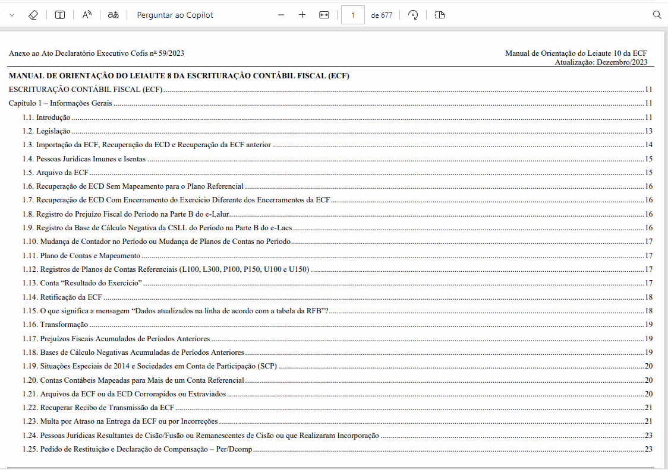Jump to '1.5. Arquivo da ECF'
The image size is (668, 470).
pyautogui.click(x=338, y=172)
